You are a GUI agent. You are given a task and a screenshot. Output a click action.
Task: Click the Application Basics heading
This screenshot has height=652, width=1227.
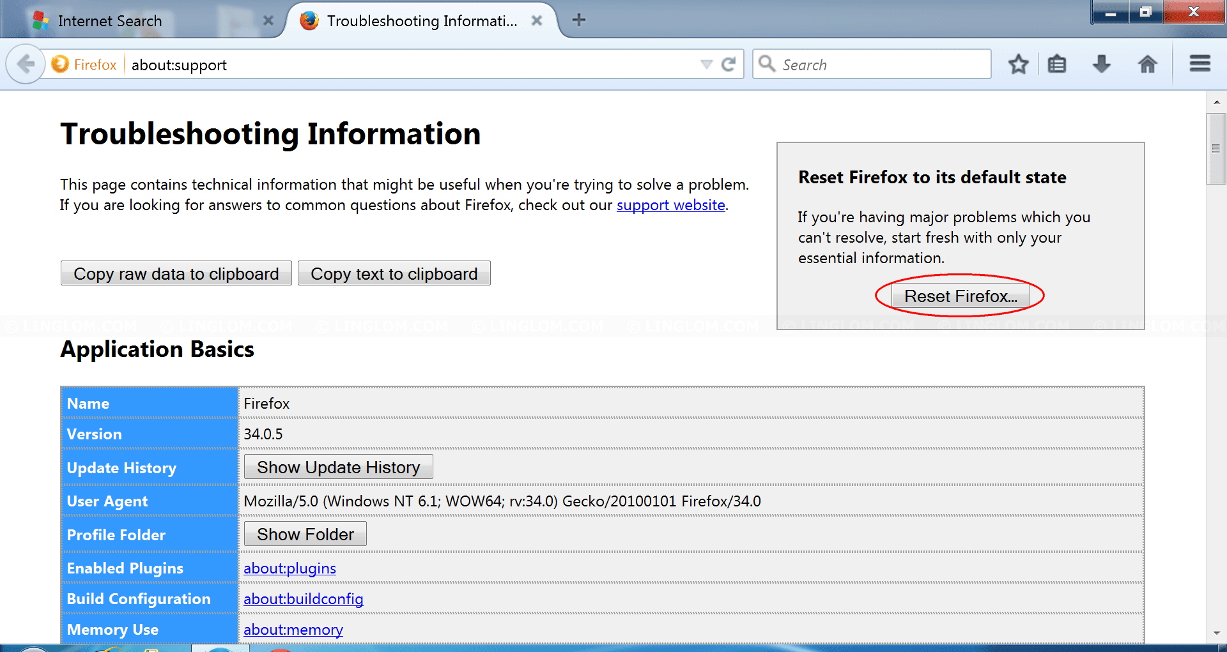pos(157,349)
